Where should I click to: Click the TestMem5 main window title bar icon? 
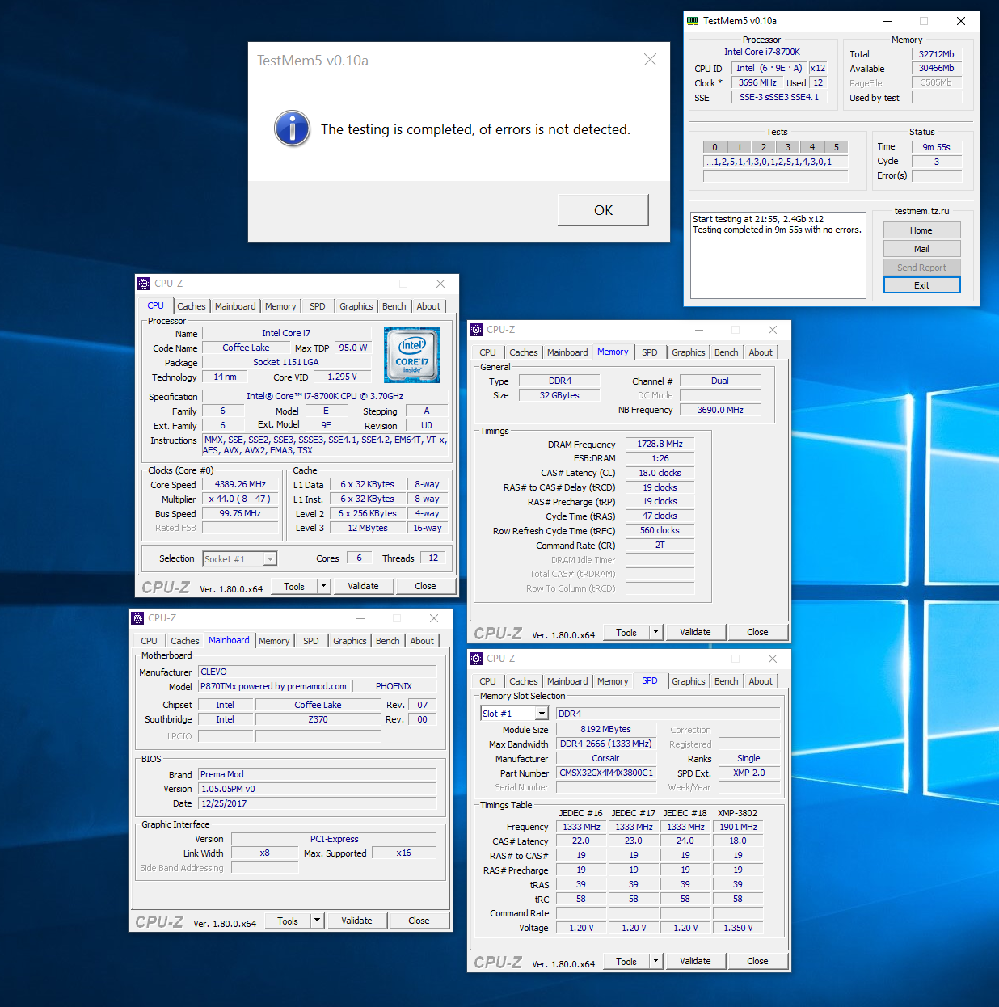(x=693, y=21)
